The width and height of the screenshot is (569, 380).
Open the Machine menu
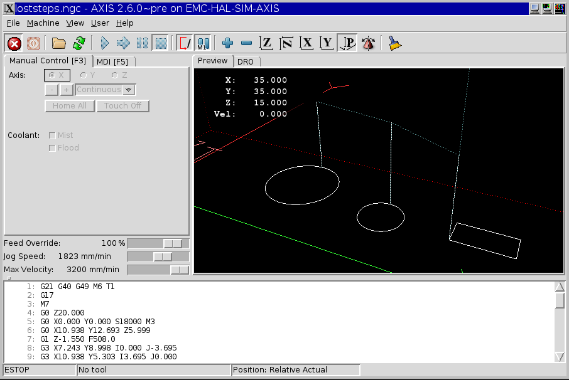(43, 23)
